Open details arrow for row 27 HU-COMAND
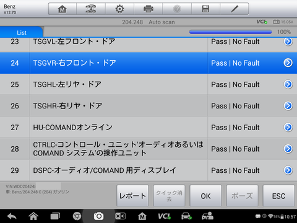The height and width of the screenshot is (223, 297). 288,127
